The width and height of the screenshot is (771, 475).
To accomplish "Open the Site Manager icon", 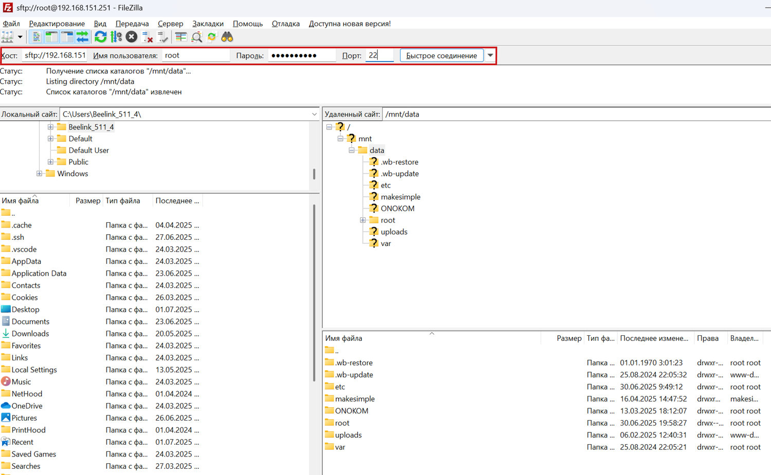I will 7,37.
